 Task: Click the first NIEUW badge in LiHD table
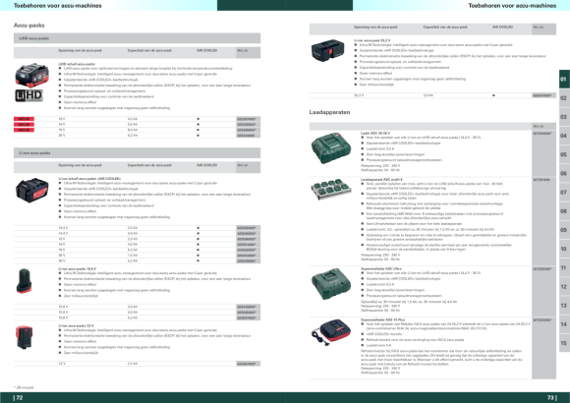(x=24, y=119)
